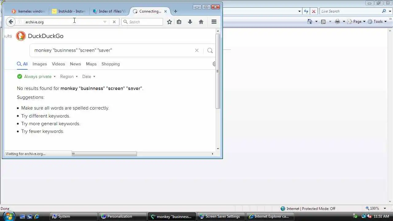Select the Images search tab
Image resolution: width=393 pixels, height=221 pixels.
[40, 64]
